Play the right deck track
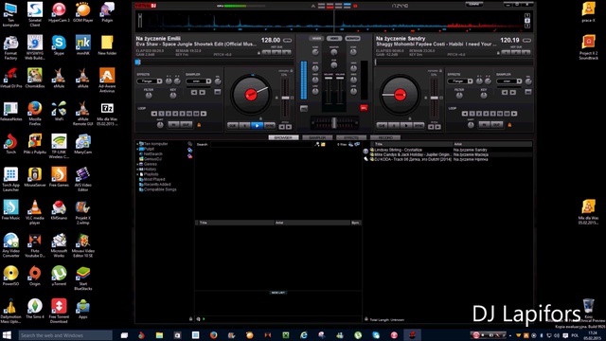Screen dimensions: 606x341 click(x=406, y=125)
